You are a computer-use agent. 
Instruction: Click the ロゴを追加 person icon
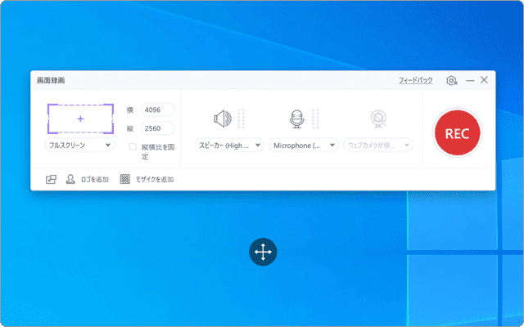coord(70,179)
